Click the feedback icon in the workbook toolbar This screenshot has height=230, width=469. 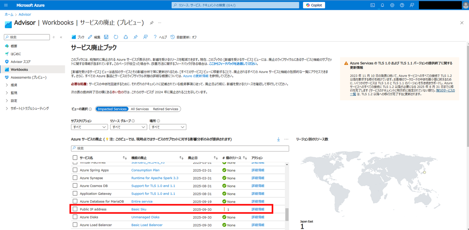click(x=145, y=37)
